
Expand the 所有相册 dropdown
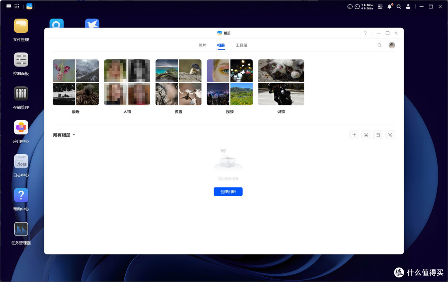pyautogui.click(x=64, y=135)
